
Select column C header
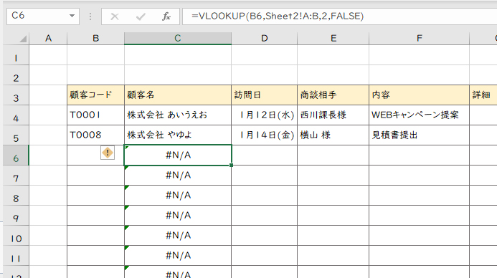(x=178, y=38)
